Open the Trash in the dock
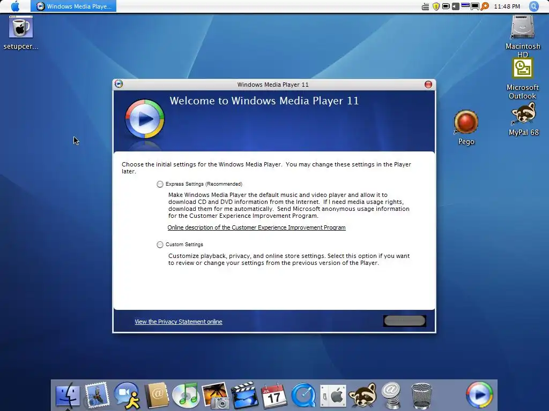Viewport: 549px width, 411px height. (421, 396)
